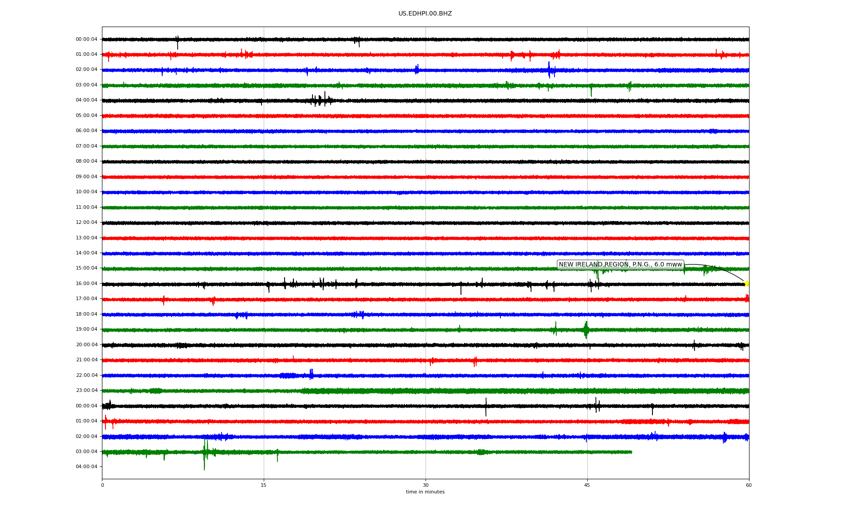
Task: Select the 15 minute x-axis tick label
Action: [x=264, y=485]
